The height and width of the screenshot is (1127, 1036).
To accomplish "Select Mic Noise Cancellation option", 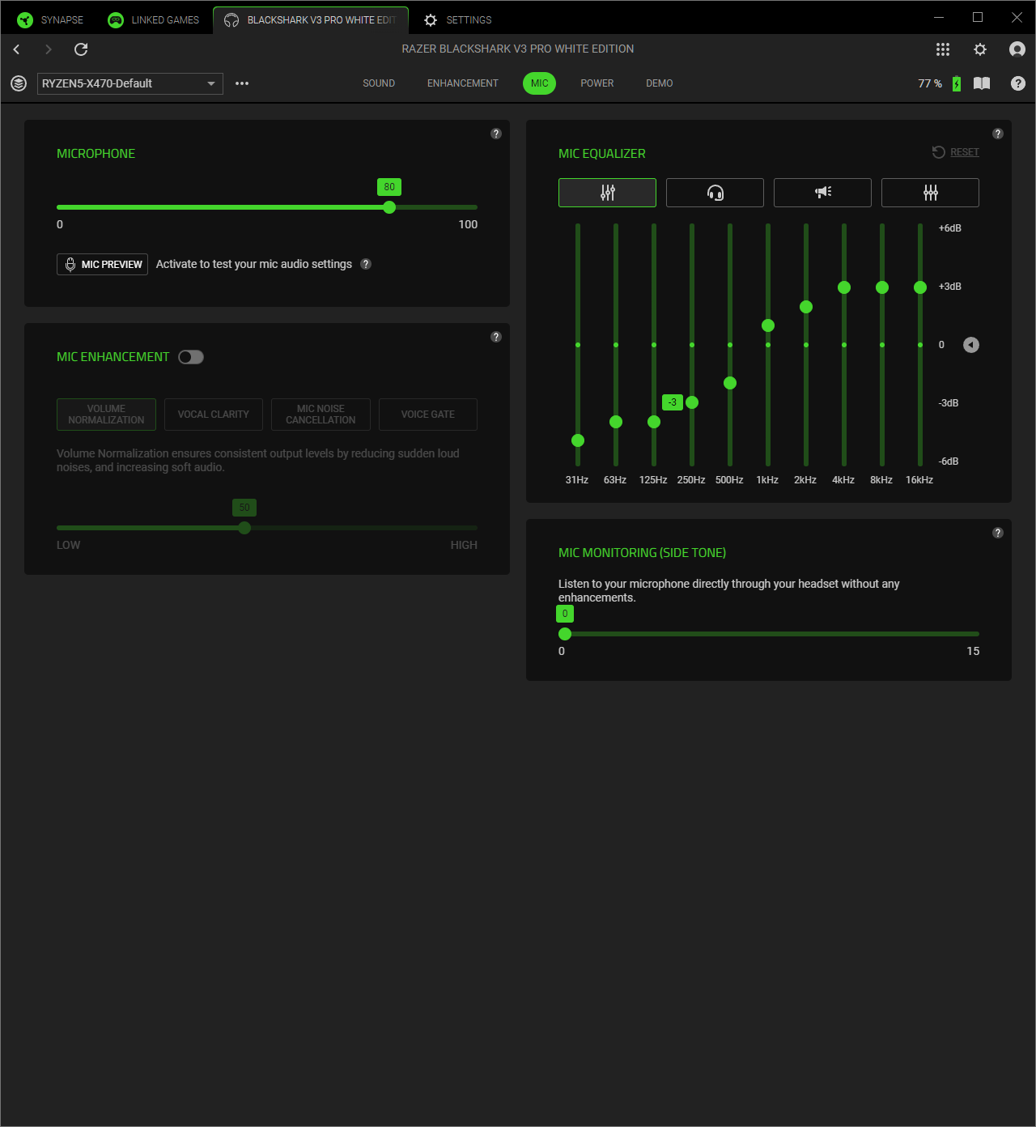I will coord(321,415).
